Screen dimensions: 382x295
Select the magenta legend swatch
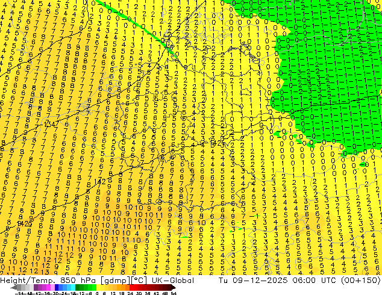(x=48, y=287)
